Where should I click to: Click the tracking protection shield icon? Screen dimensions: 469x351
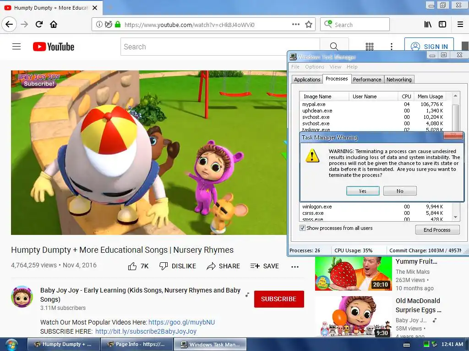[x=109, y=25]
